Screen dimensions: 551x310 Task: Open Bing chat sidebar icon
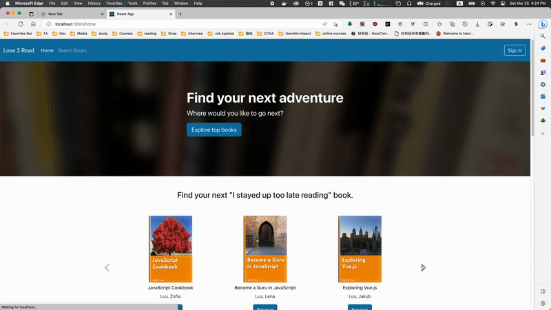pos(543,24)
